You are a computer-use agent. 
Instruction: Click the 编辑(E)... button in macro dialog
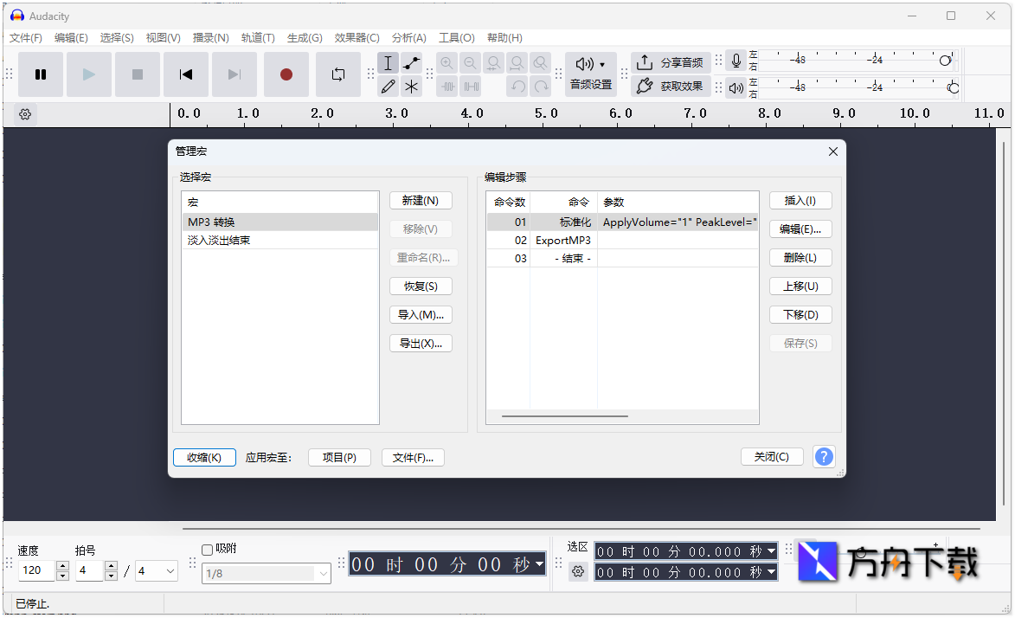pyautogui.click(x=800, y=229)
